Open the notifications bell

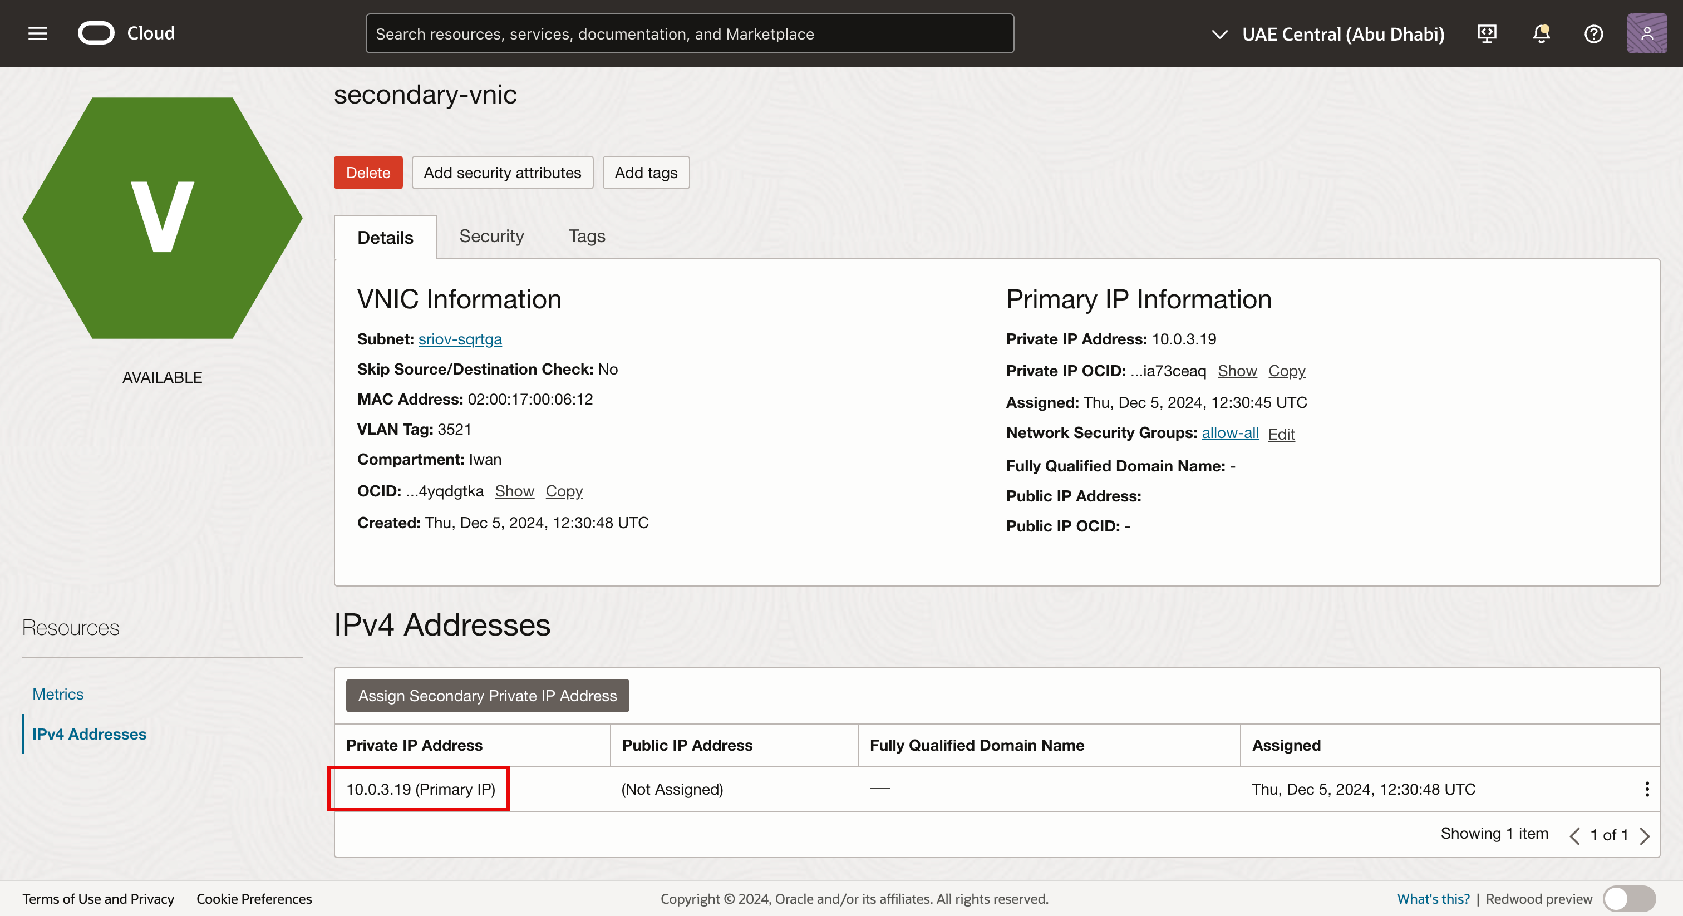pyautogui.click(x=1541, y=33)
